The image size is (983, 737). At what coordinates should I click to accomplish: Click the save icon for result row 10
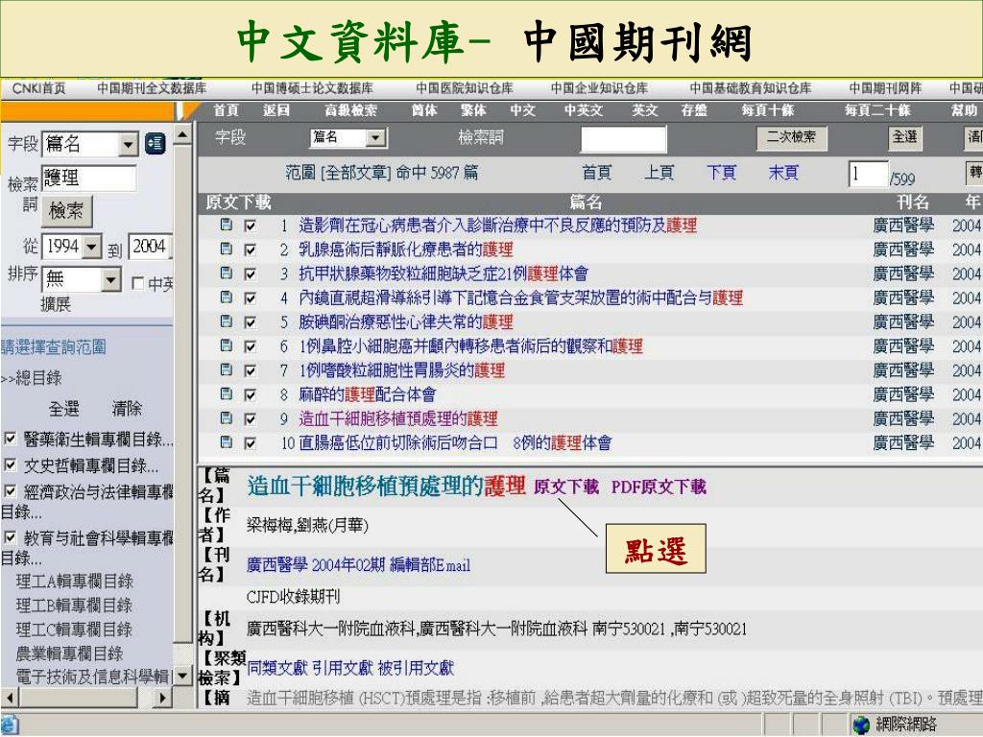click(227, 442)
